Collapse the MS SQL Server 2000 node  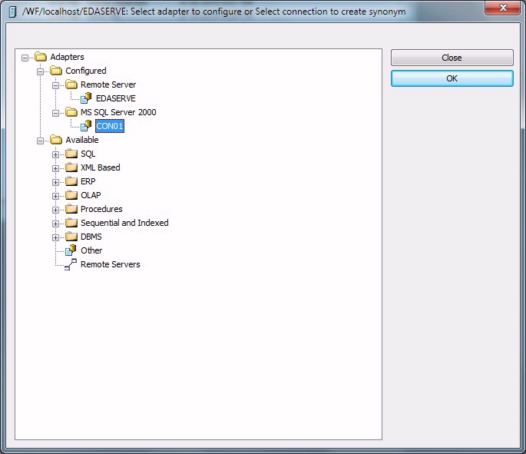tap(56, 114)
